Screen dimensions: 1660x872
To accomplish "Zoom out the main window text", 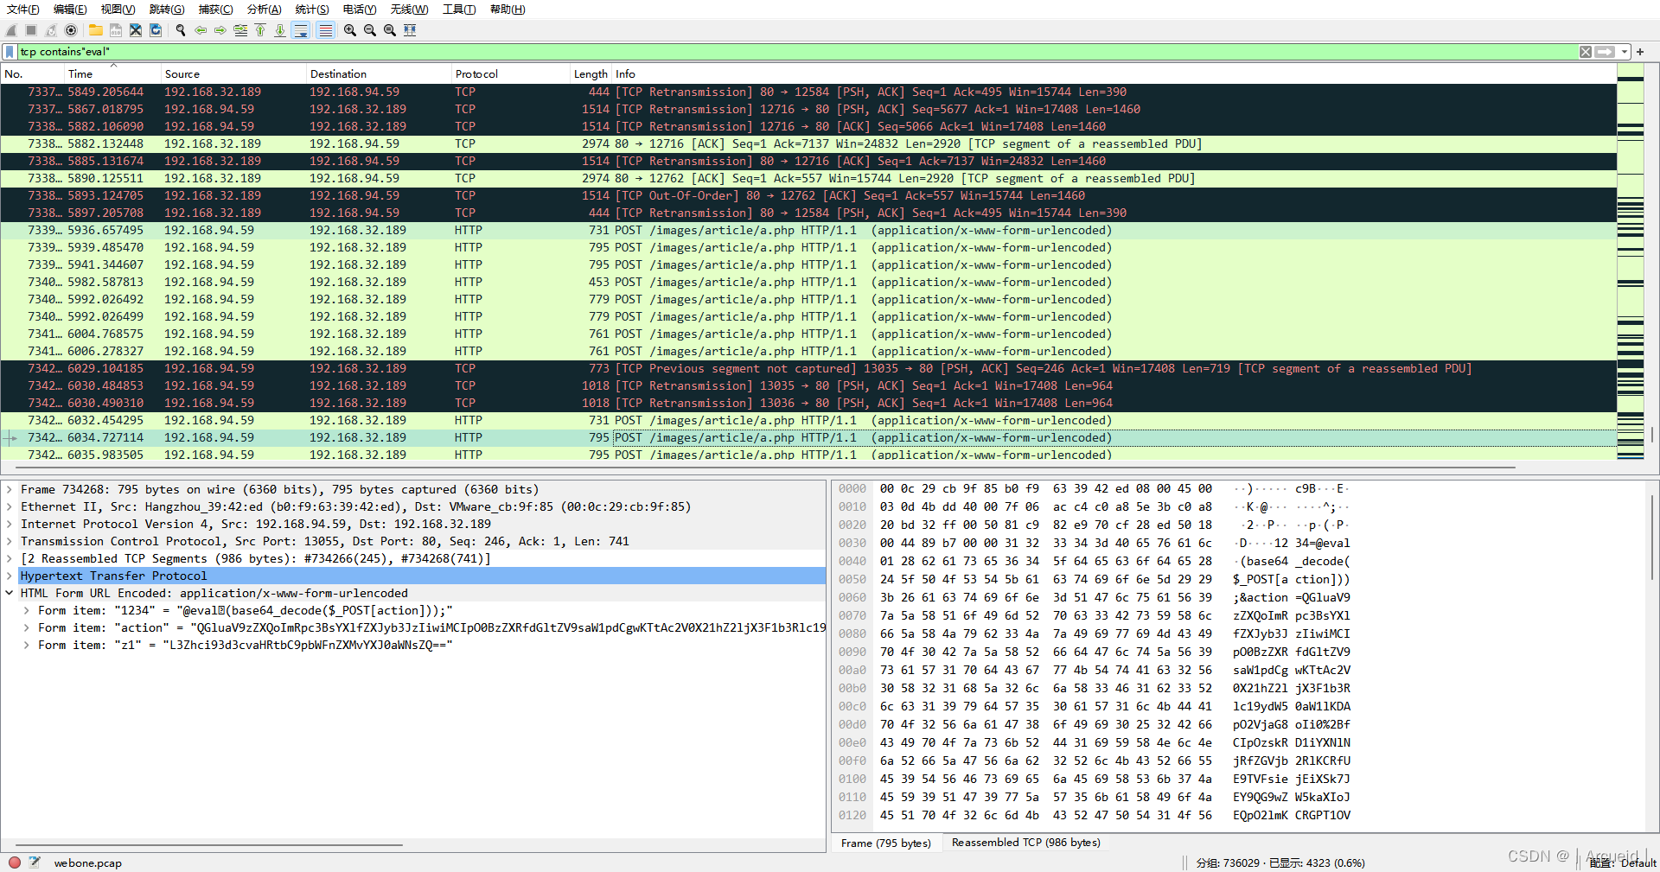I will tap(370, 30).
